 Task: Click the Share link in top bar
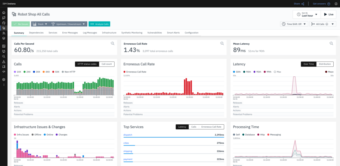tap(297, 4)
